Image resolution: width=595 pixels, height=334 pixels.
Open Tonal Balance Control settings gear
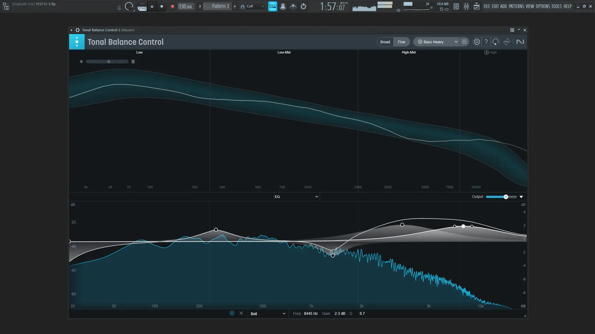477,42
